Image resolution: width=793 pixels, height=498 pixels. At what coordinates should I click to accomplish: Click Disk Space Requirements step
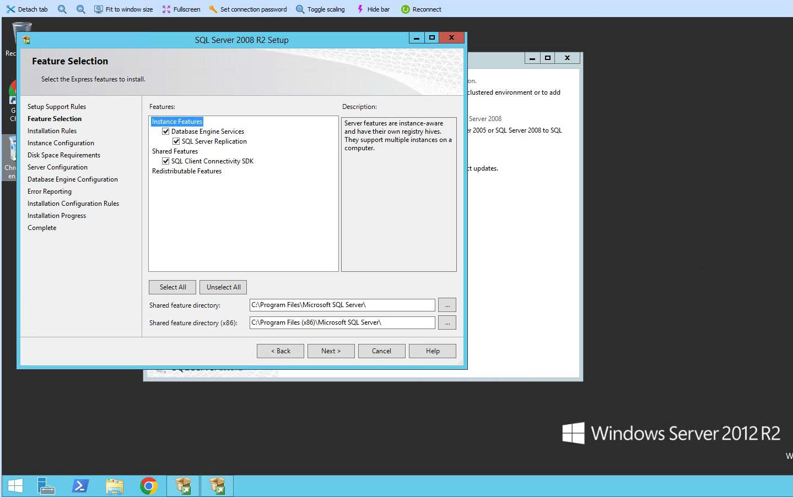tap(64, 155)
